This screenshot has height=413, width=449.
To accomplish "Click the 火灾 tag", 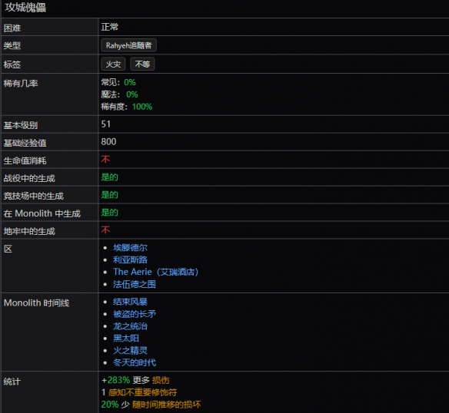I will 113,64.
